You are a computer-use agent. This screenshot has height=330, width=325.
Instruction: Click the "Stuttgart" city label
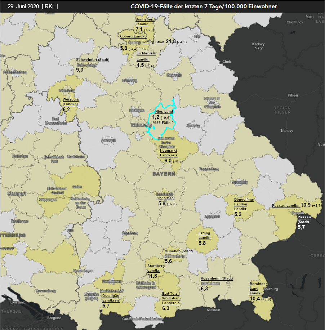17,193
